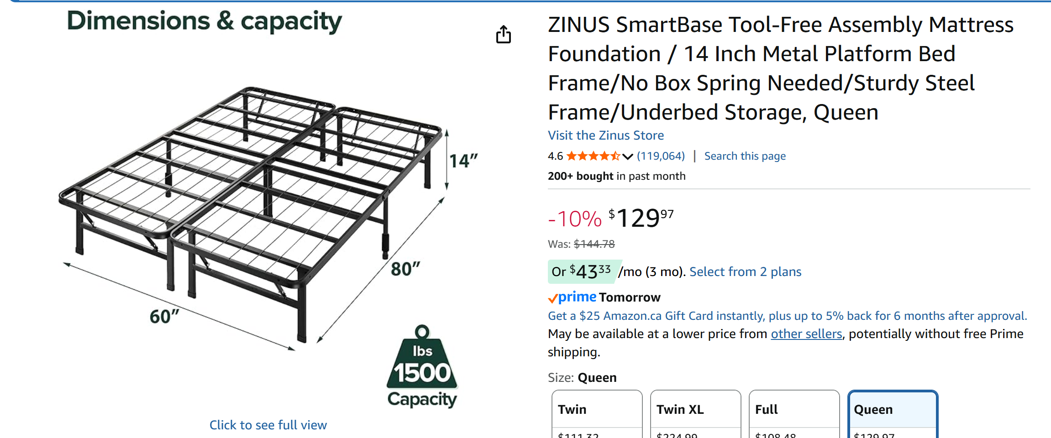Click the orange star rating icons
The height and width of the screenshot is (438, 1051).
tap(593, 156)
